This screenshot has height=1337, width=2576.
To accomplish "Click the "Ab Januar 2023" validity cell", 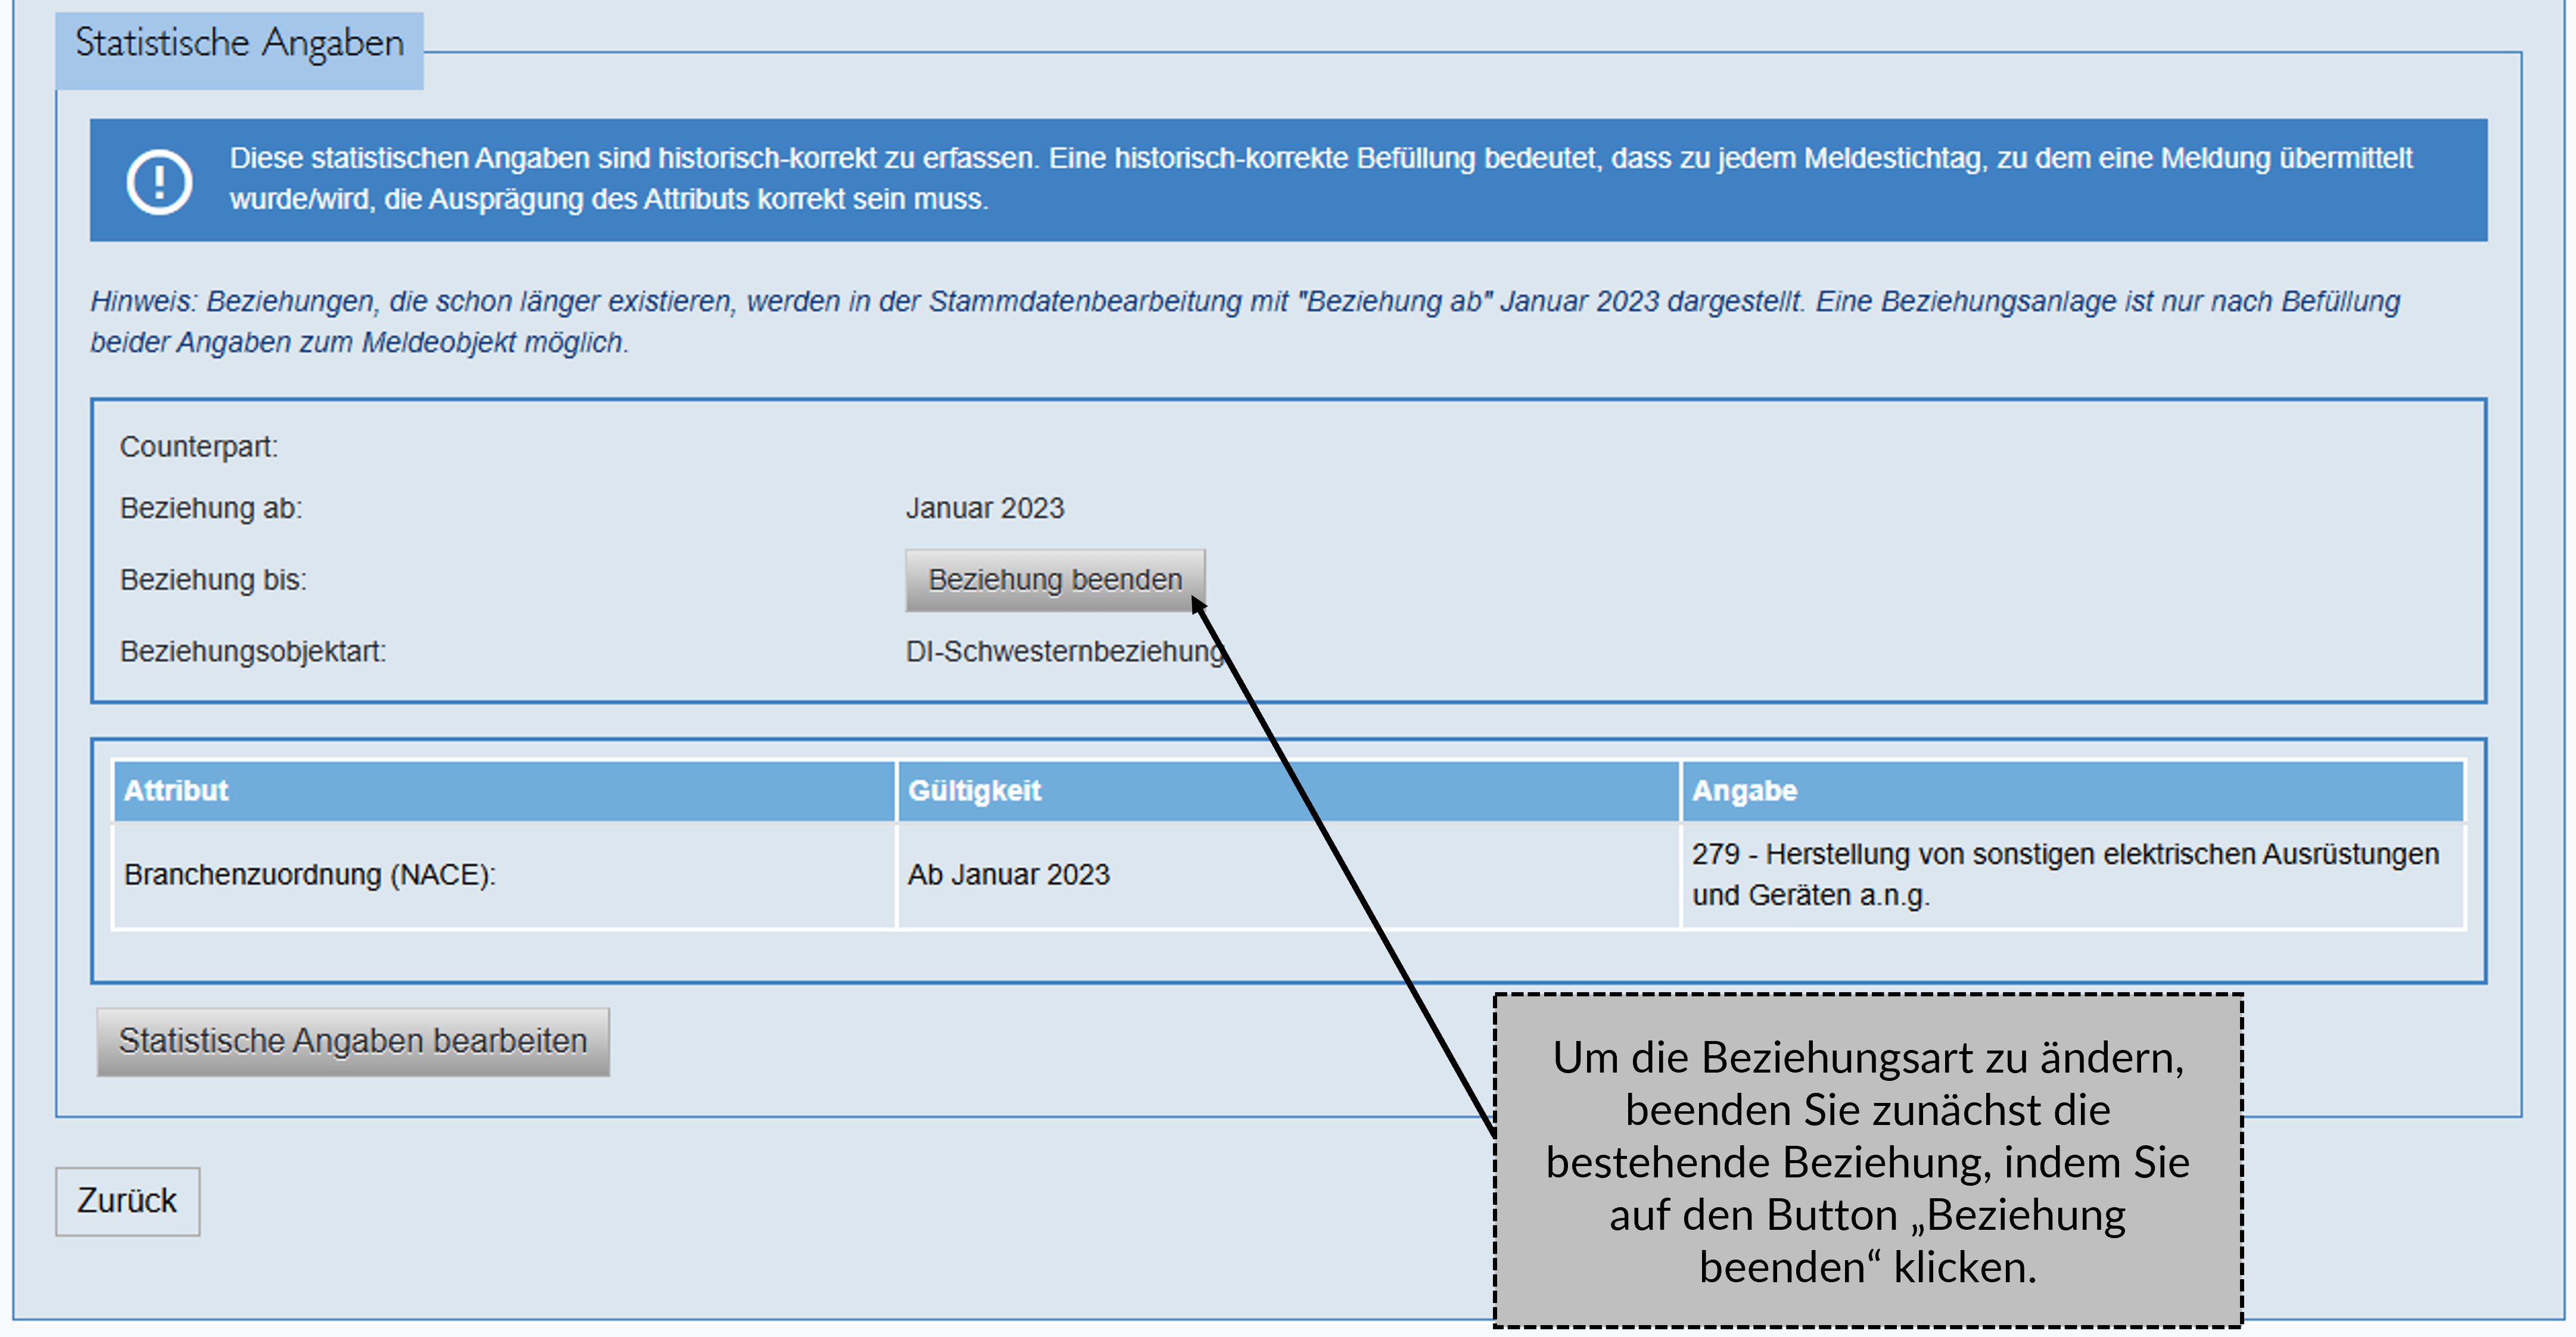I will (1008, 874).
